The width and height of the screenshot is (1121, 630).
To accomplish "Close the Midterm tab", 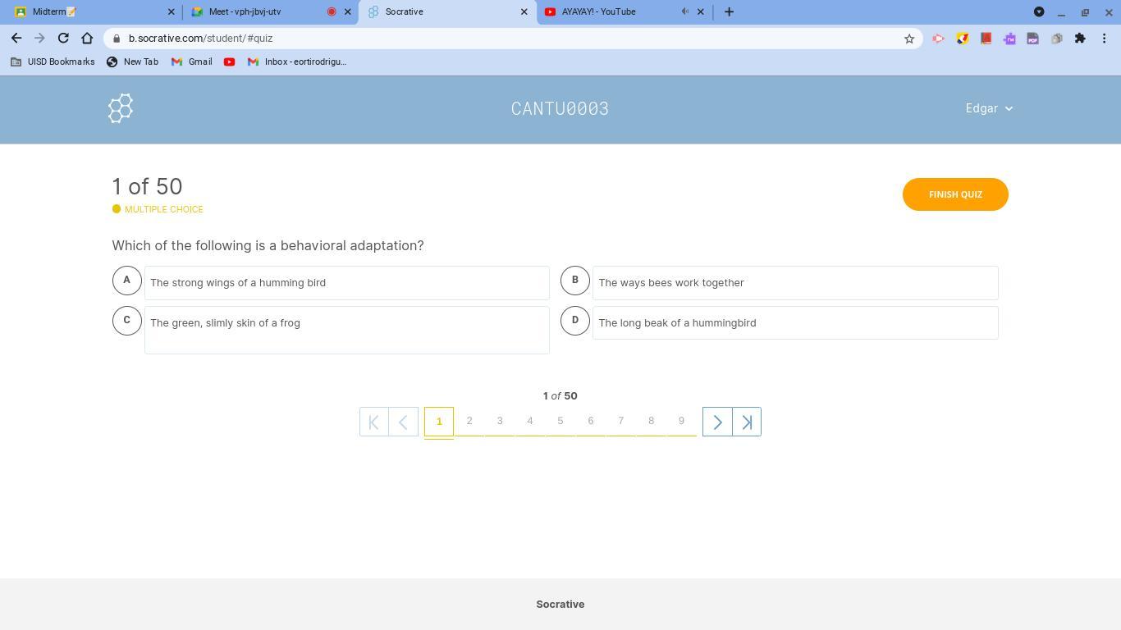I will tap(172, 11).
